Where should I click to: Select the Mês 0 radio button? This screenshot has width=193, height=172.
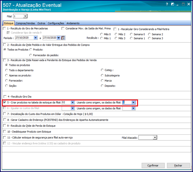tap(102, 34)
